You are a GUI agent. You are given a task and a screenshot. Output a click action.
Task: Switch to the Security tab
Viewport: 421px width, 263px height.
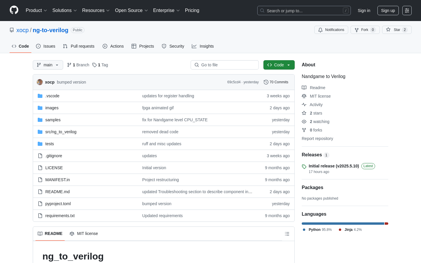173,46
